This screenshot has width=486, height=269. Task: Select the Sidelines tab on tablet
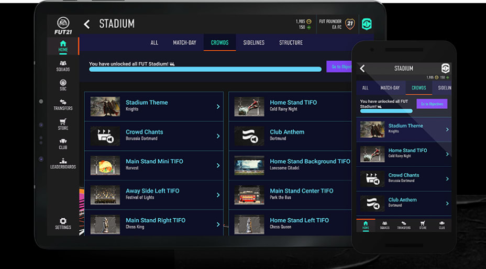[x=253, y=42]
